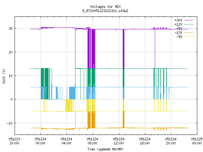
Task: Select the file name E_RT20051223222311.sfduZ
Action: point(105,11)
